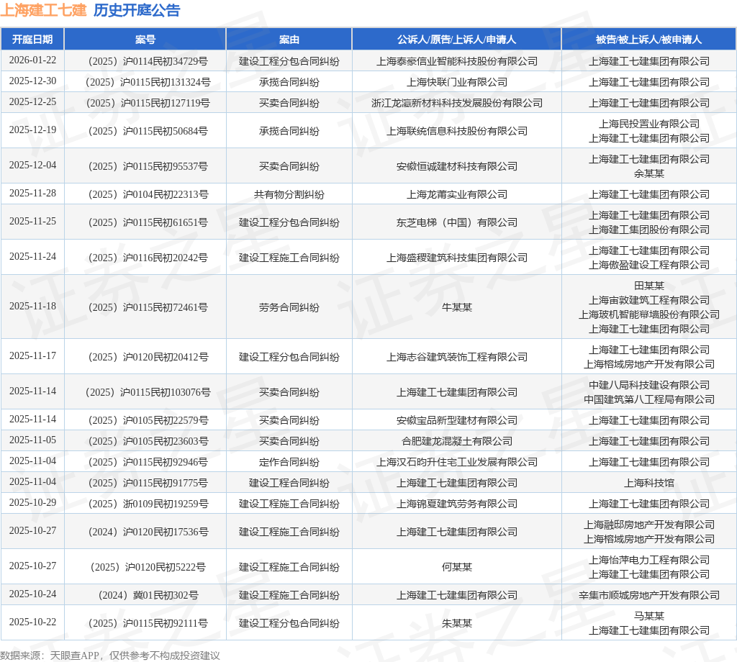The height and width of the screenshot is (662, 737).
Task: Click the 共有物分割纠纷 case cause
Action: coord(289,194)
